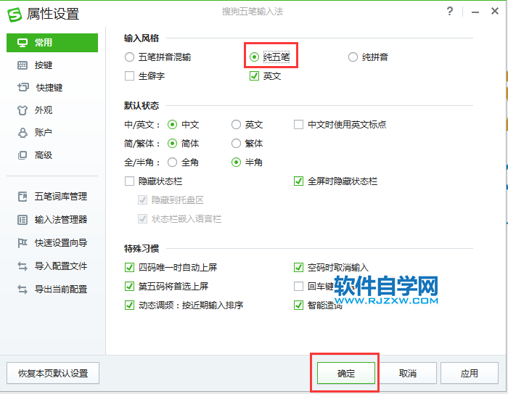This screenshot has width=508, height=394.
Task: Click the flag icon beside 快速设置向导
Action: coord(22,242)
